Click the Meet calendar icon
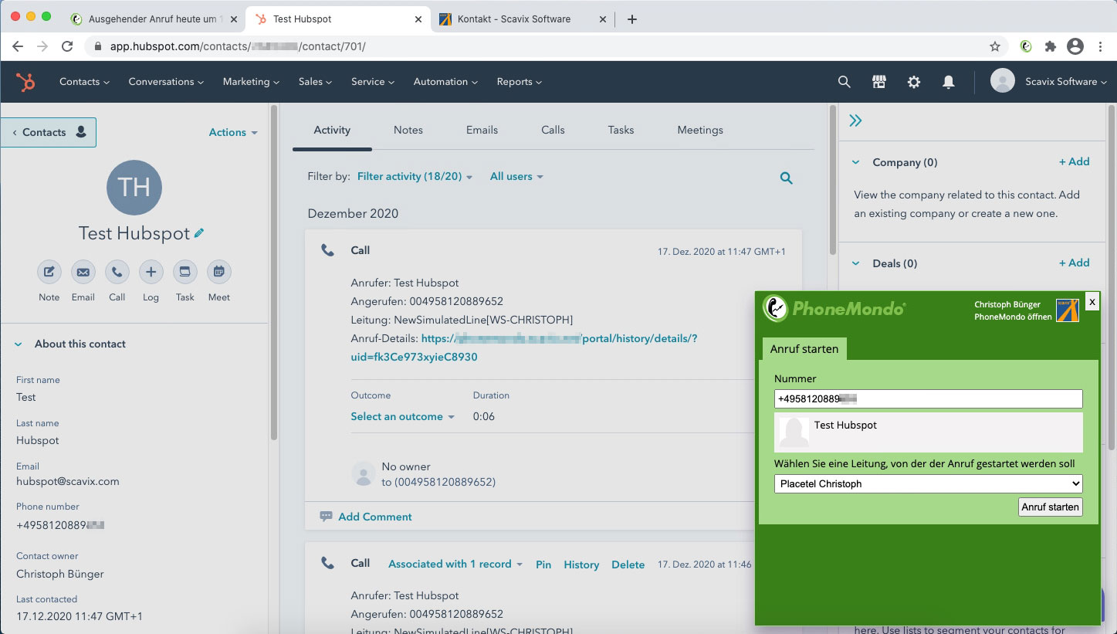This screenshot has height=634, width=1117. (219, 272)
